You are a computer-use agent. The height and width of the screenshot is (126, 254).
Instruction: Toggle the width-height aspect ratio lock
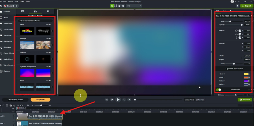(x=242, y=58)
